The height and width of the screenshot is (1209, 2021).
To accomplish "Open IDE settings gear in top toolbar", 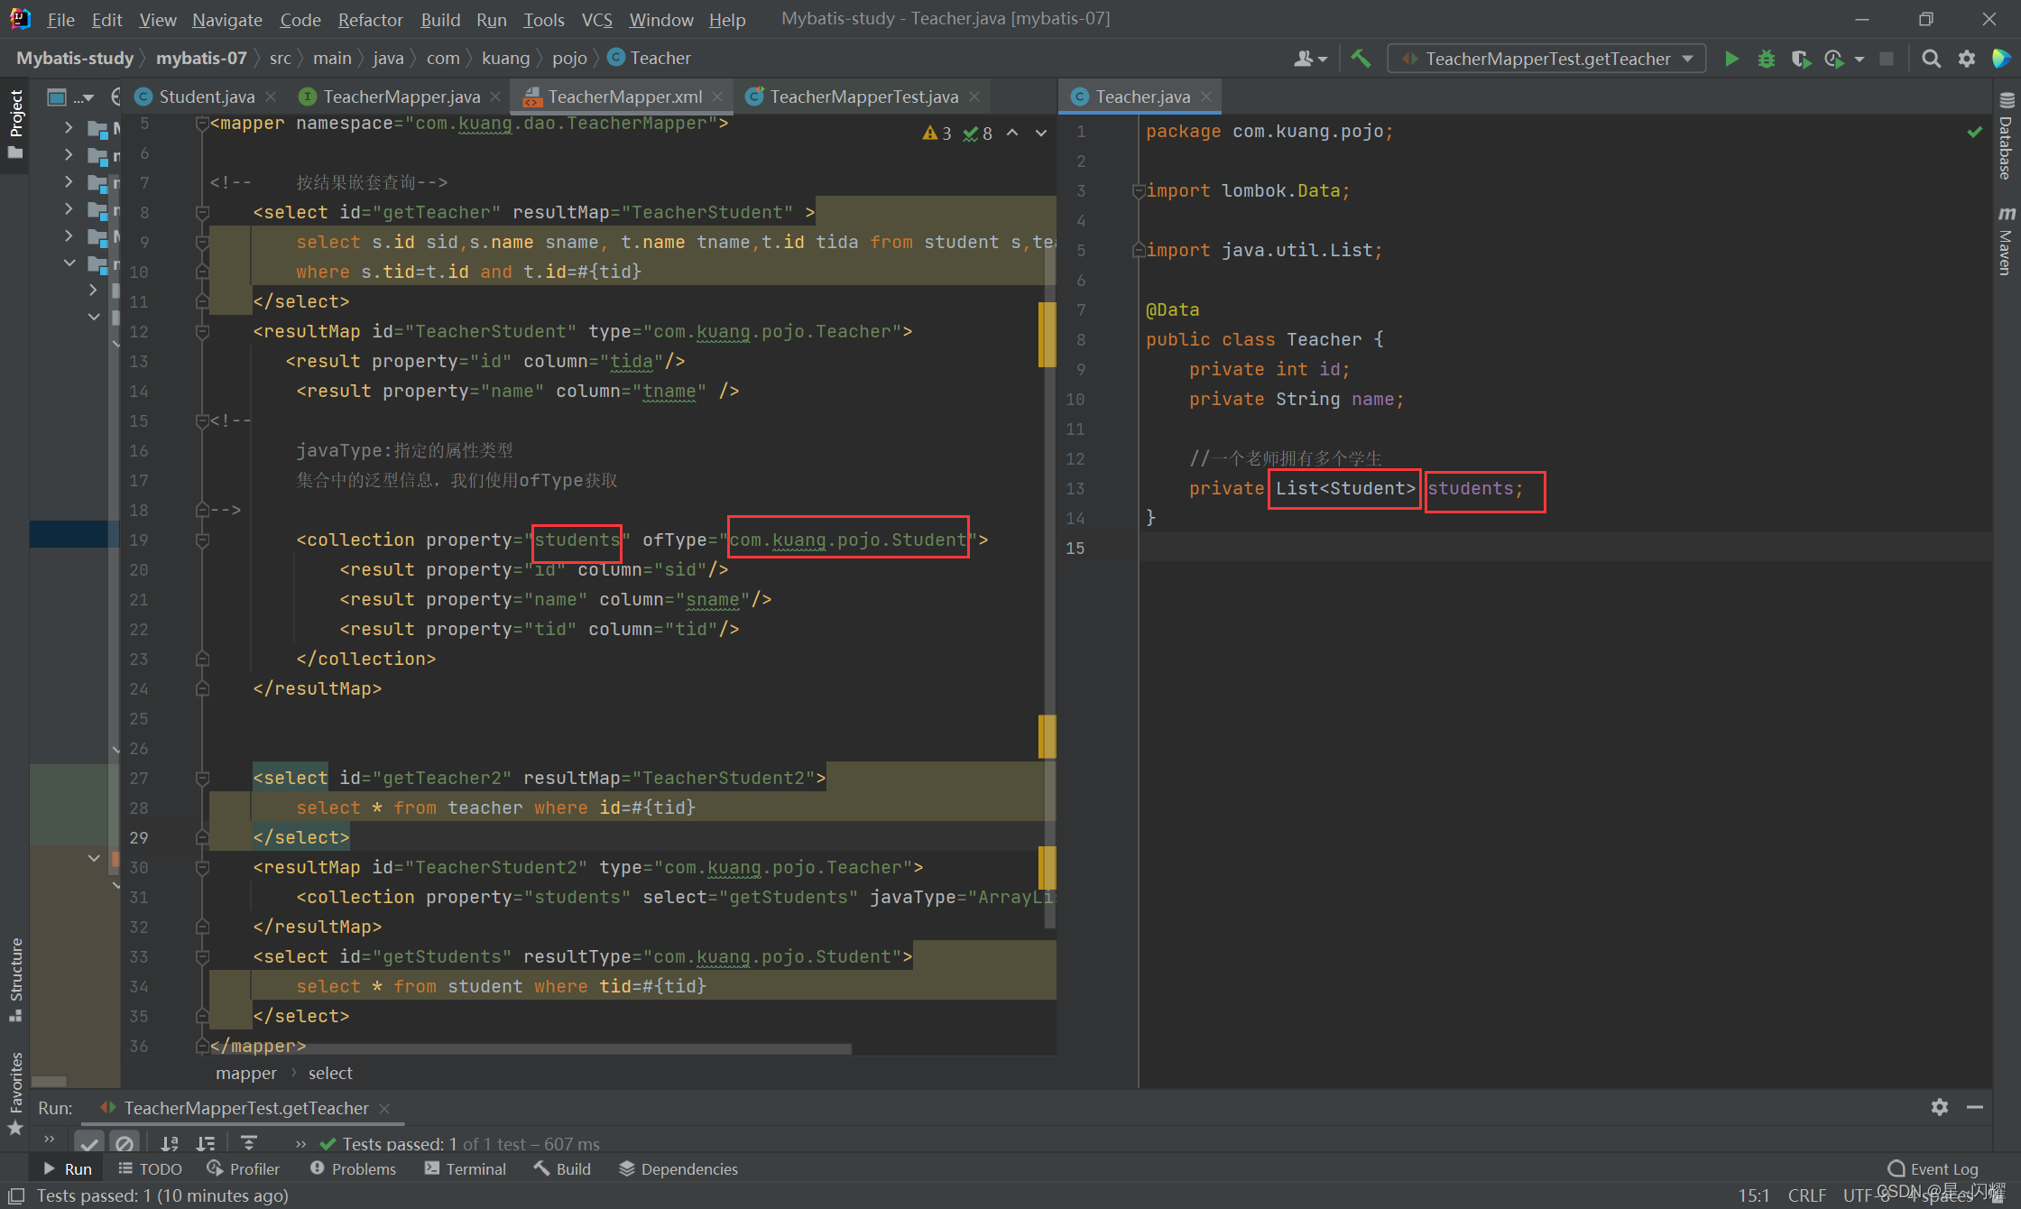I will click(1967, 59).
